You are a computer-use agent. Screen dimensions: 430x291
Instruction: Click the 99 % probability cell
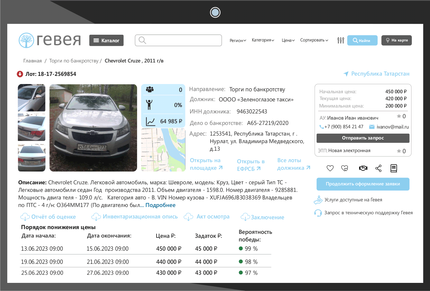point(248,249)
